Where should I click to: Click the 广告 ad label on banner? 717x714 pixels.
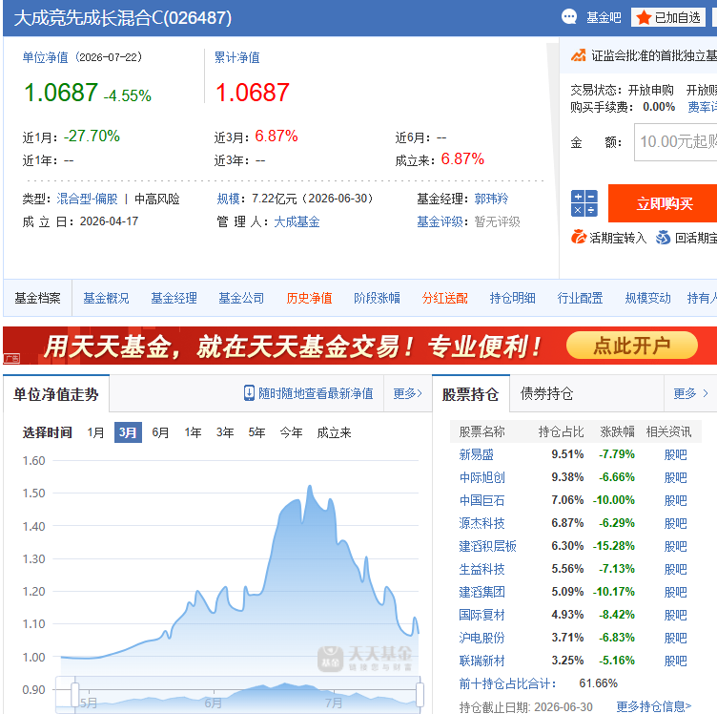[x=11, y=358]
